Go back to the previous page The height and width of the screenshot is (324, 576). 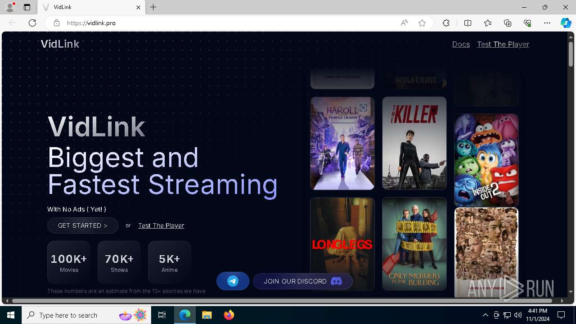coord(13,23)
